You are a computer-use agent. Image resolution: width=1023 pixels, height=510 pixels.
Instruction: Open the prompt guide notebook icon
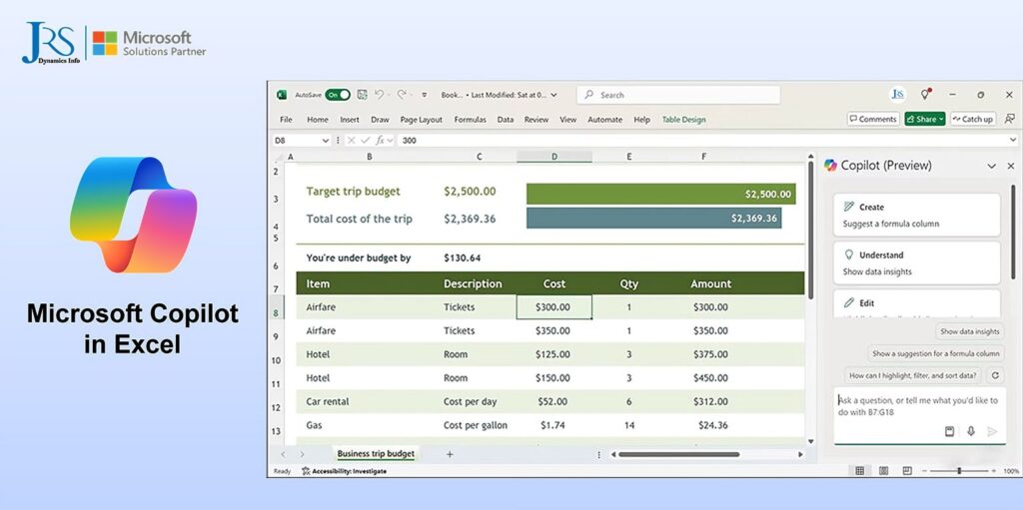[950, 431]
